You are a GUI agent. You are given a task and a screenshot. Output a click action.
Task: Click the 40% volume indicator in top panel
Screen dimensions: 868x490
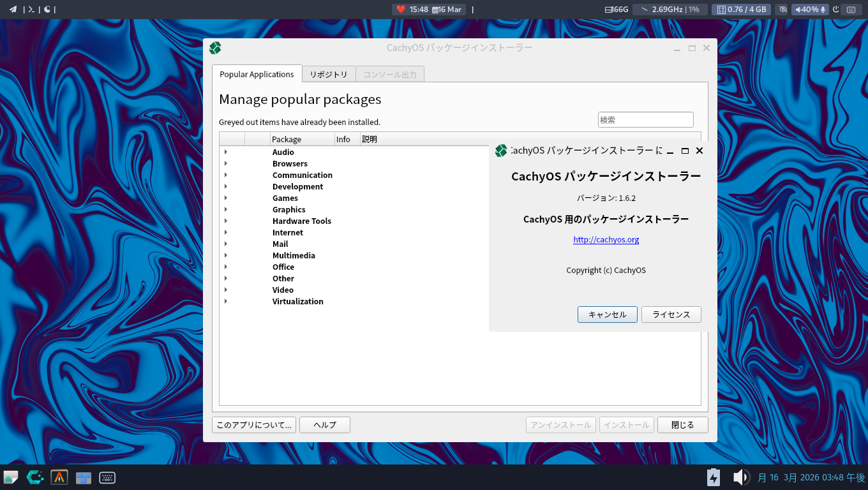coord(810,10)
